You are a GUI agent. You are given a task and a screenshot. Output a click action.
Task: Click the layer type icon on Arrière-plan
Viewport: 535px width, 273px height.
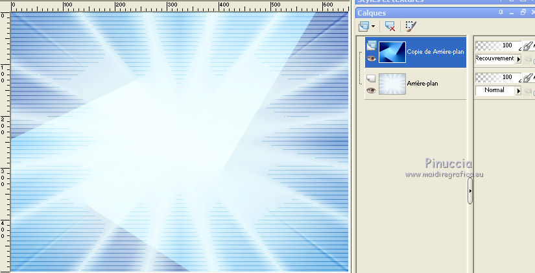[371, 79]
